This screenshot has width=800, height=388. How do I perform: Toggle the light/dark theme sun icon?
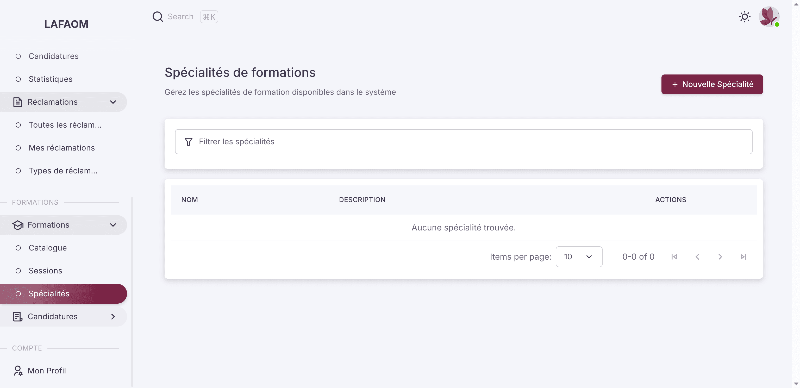pyautogui.click(x=745, y=16)
